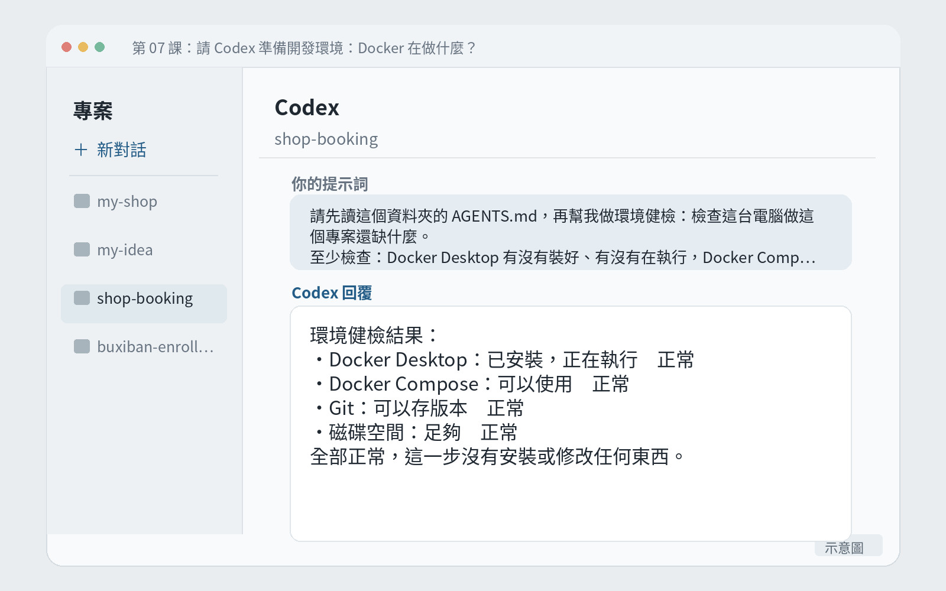Click the plus icon beside 新對話
The image size is (946, 591).
pos(81,150)
